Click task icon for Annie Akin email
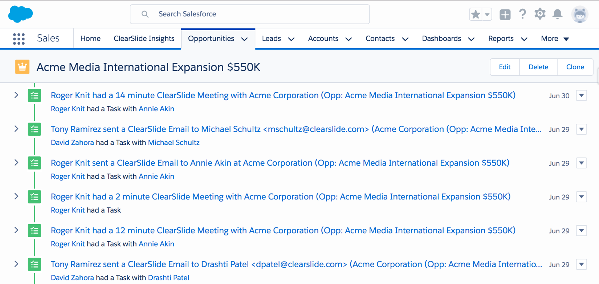 click(x=34, y=163)
